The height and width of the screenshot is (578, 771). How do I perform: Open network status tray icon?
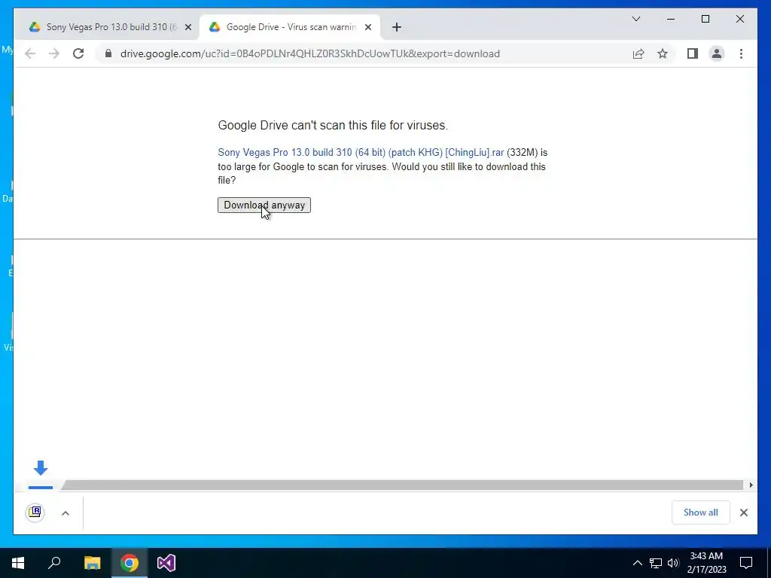tap(656, 563)
